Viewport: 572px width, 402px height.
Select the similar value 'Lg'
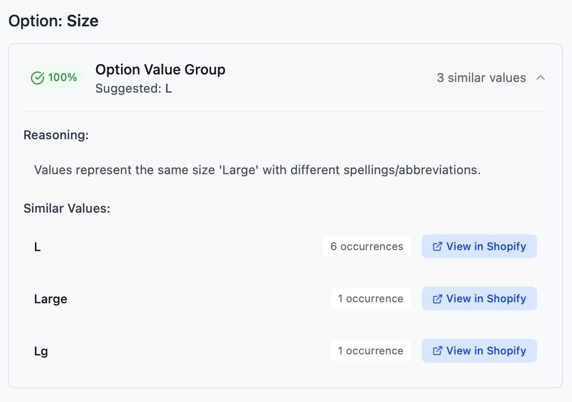41,351
